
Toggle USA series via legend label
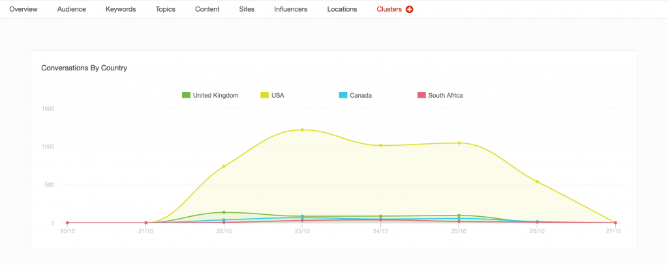(278, 95)
